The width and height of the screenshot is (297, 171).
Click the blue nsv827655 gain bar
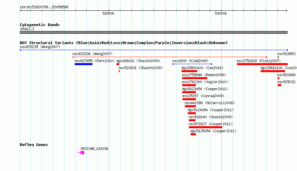(83, 64)
